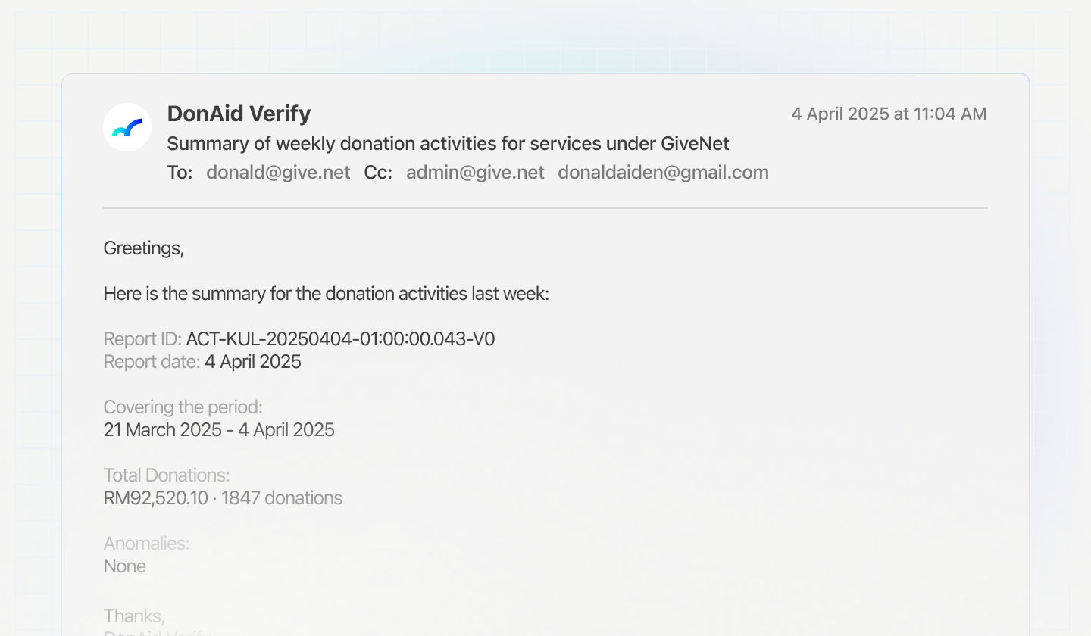The height and width of the screenshot is (636, 1091).
Task: Click the anomalies value "None"
Action: (x=125, y=566)
